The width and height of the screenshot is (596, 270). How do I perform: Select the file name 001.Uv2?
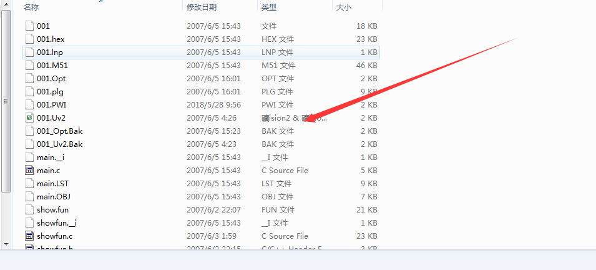[x=51, y=117]
